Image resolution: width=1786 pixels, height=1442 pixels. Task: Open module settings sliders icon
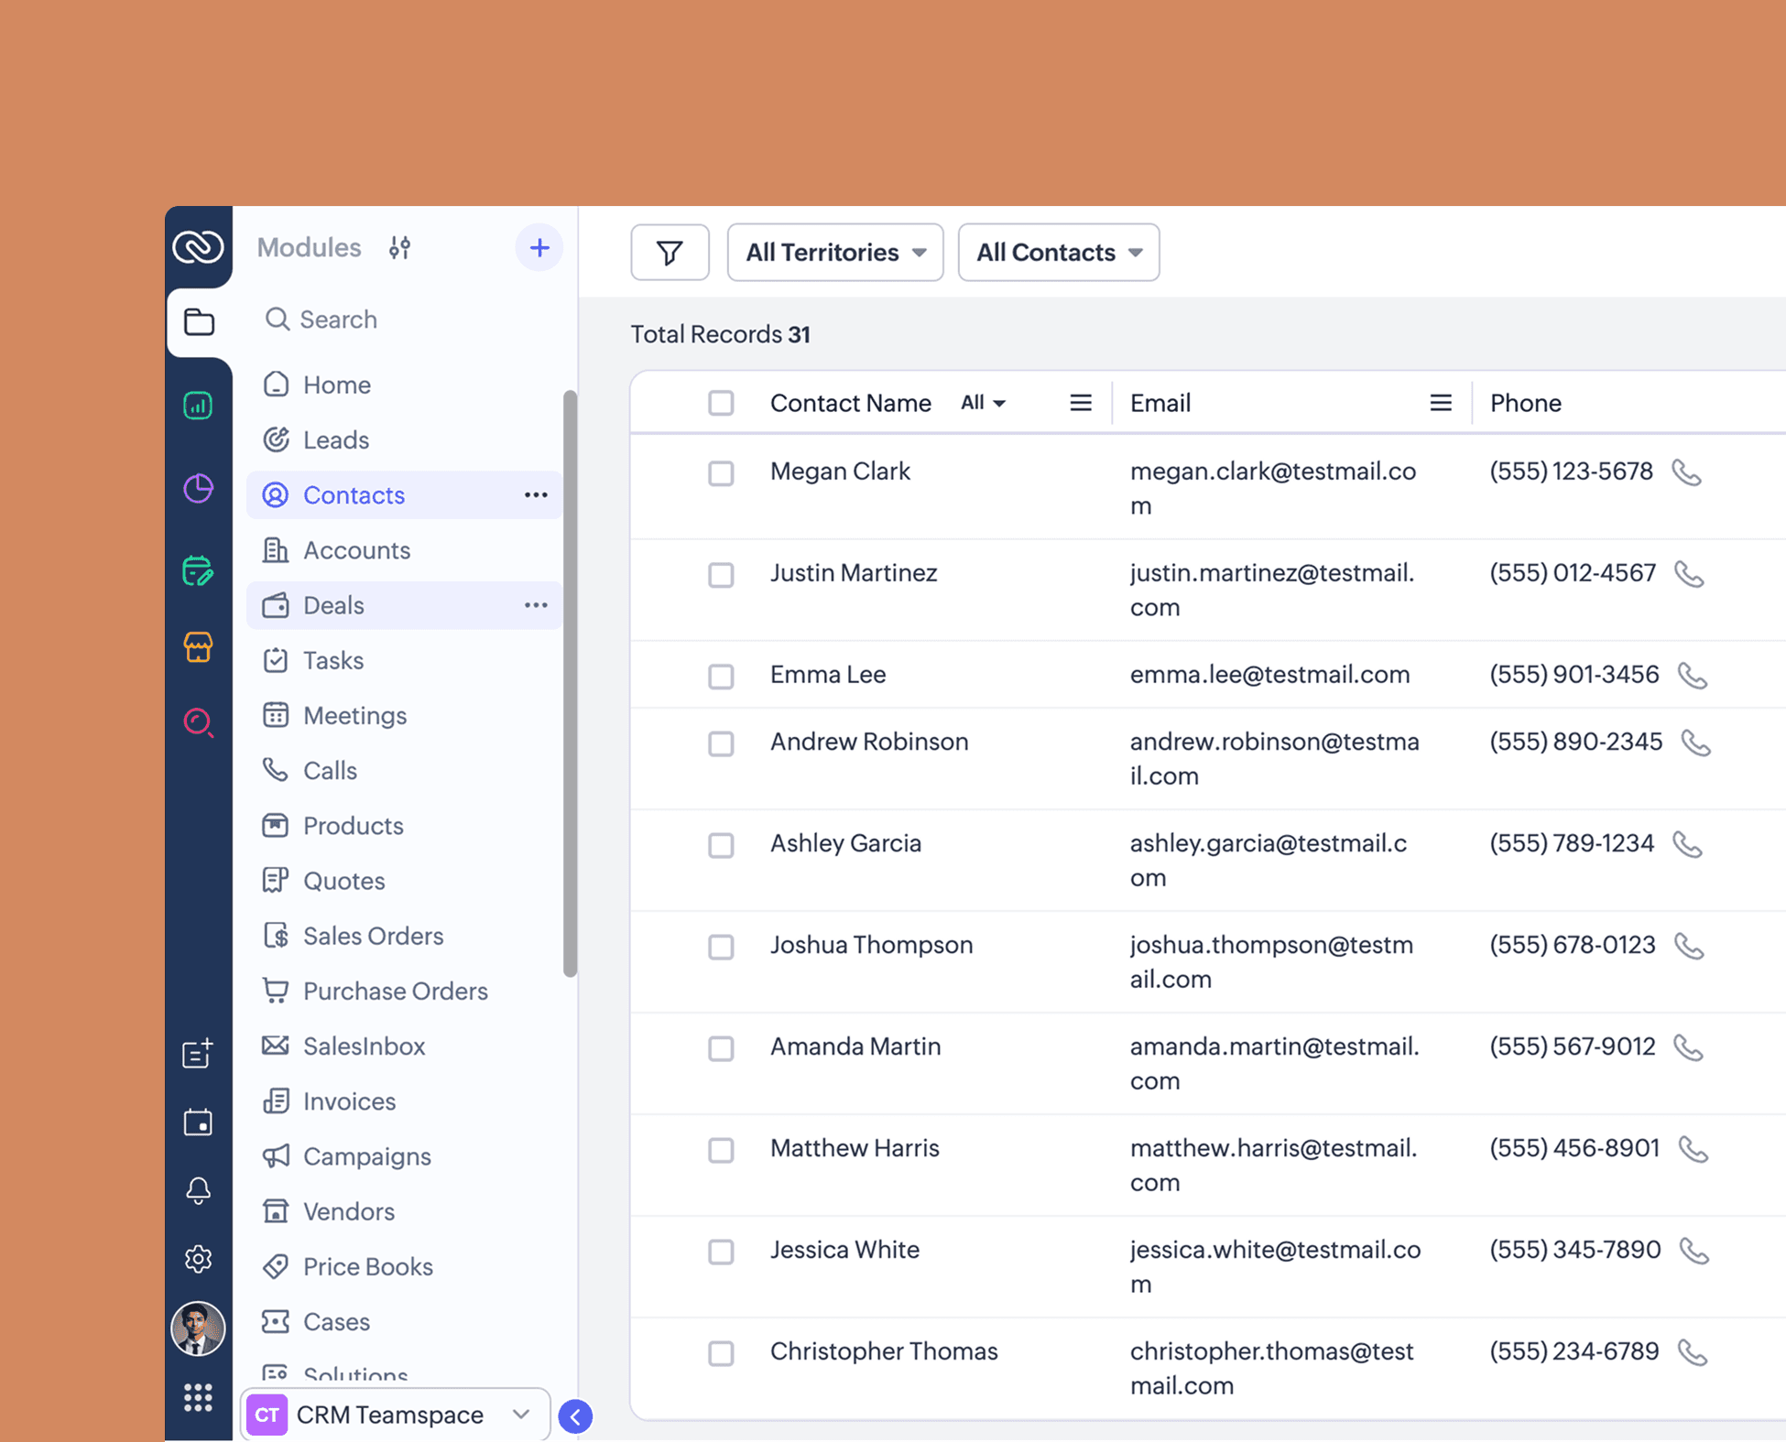(399, 247)
